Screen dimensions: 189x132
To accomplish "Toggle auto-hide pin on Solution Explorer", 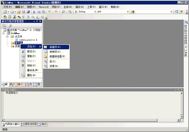I will (37, 21).
